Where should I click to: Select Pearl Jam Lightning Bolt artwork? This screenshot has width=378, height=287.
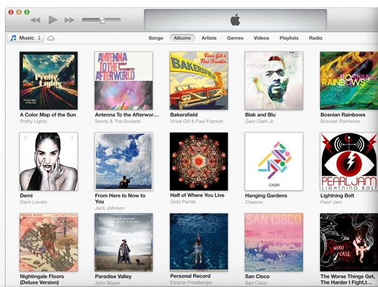tap(349, 161)
